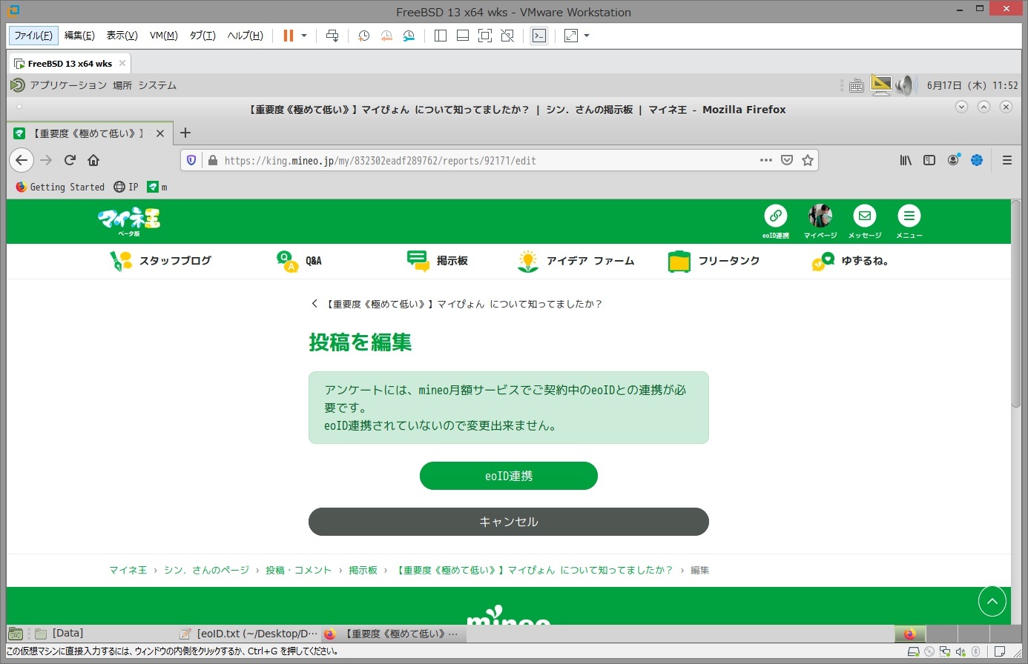The width and height of the screenshot is (1028, 664).
Task: Open the Firefox application hamburger menu
Action: (x=1006, y=160)
